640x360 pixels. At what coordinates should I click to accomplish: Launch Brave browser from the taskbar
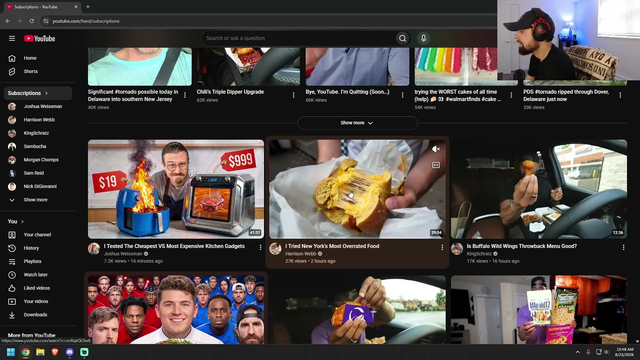tap(55, 352)
